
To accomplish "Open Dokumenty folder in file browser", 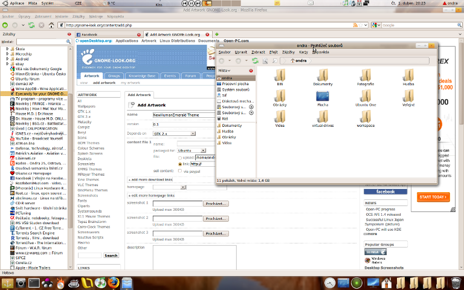I will click(x=323, y=77).
